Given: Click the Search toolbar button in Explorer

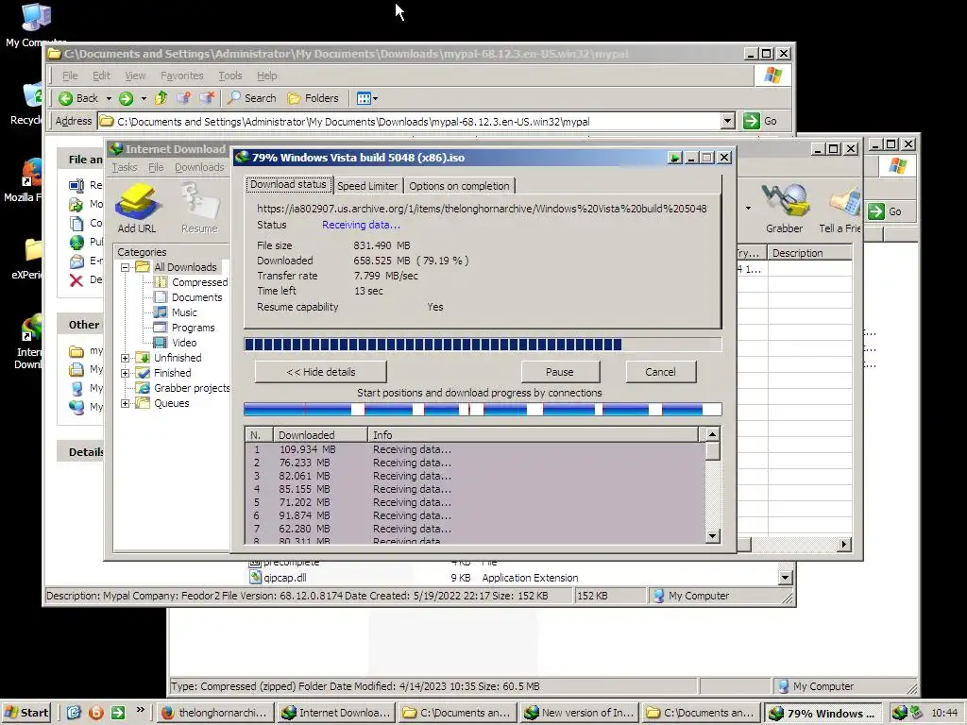Looking at the screenshot, I should coord(251,98).
